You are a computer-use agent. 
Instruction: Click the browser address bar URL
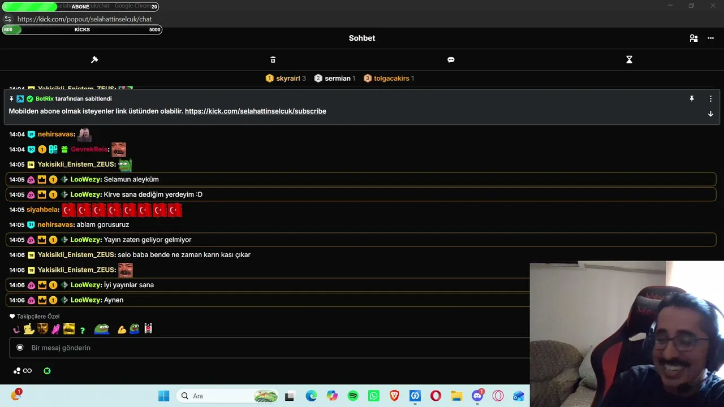tap(85, 19)
